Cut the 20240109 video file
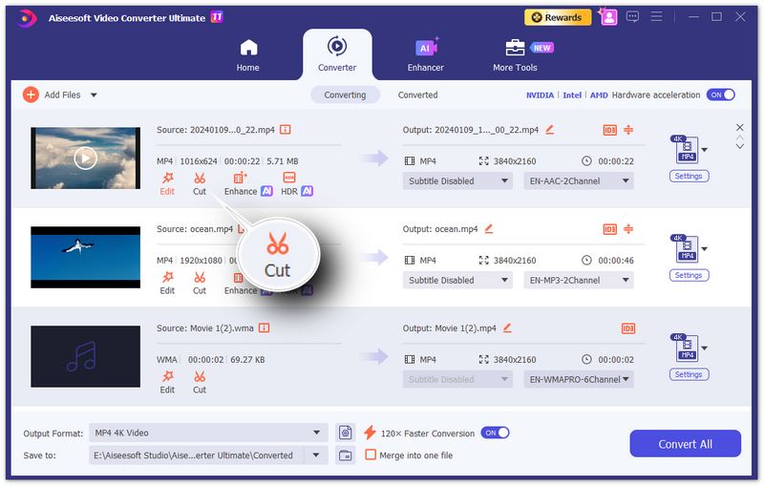This screenshot has width=764, height=486. pos(200,183)
